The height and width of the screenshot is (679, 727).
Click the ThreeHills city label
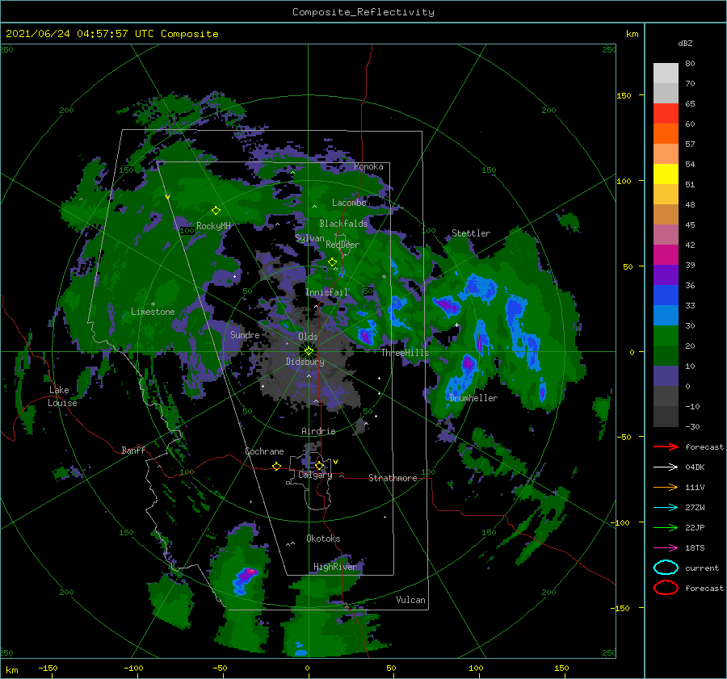click(x=406, y=353)
